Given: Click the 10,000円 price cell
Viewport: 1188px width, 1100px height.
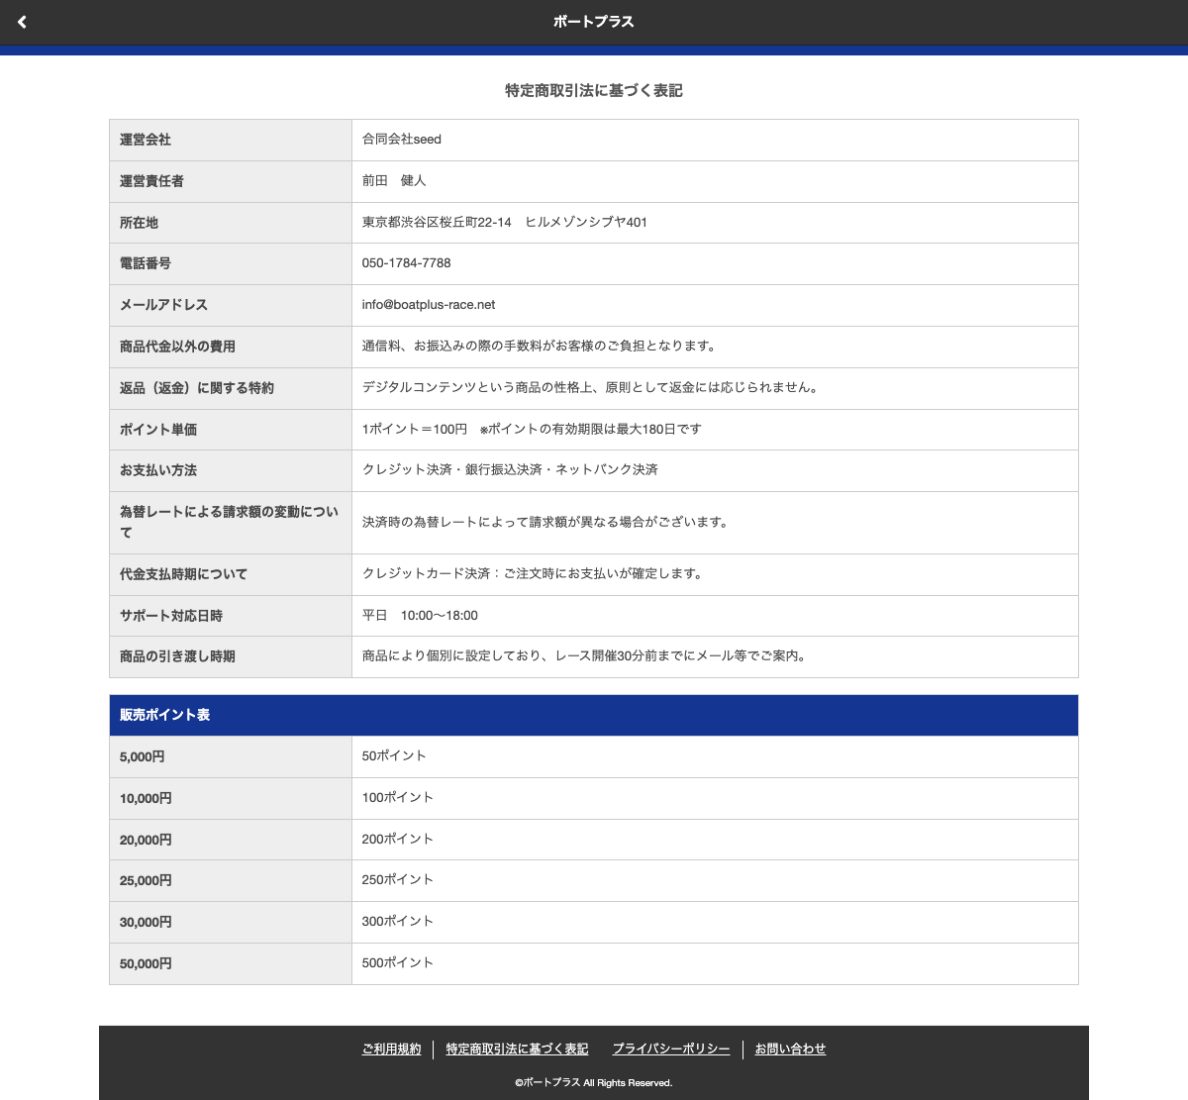Looking at the screenshot, I should pyautogui.click(x=231, y=798).
